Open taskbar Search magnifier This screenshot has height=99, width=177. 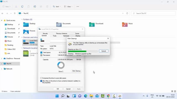click(63, 96)
